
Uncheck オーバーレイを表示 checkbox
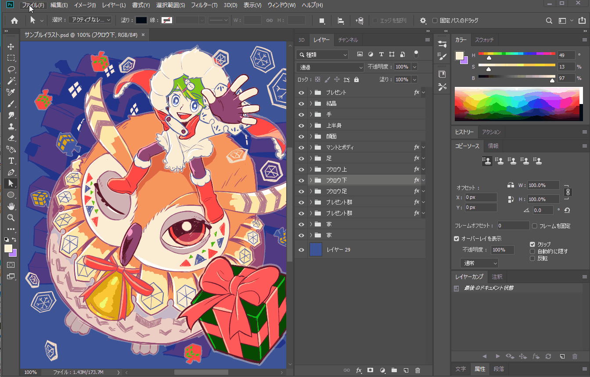point(457,239)
